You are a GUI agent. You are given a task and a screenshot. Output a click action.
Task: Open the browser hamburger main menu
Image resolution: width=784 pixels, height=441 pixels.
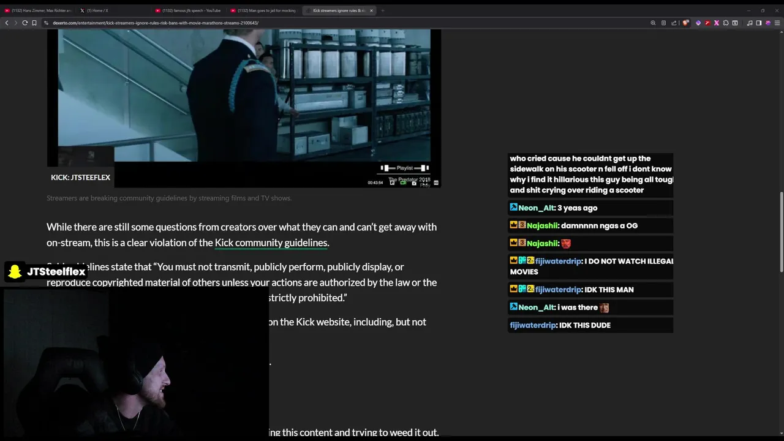tap(777, 23)
